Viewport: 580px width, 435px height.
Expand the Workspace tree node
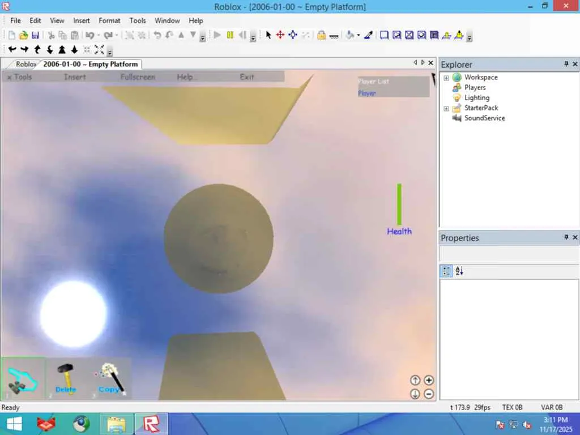pos(446,78)
